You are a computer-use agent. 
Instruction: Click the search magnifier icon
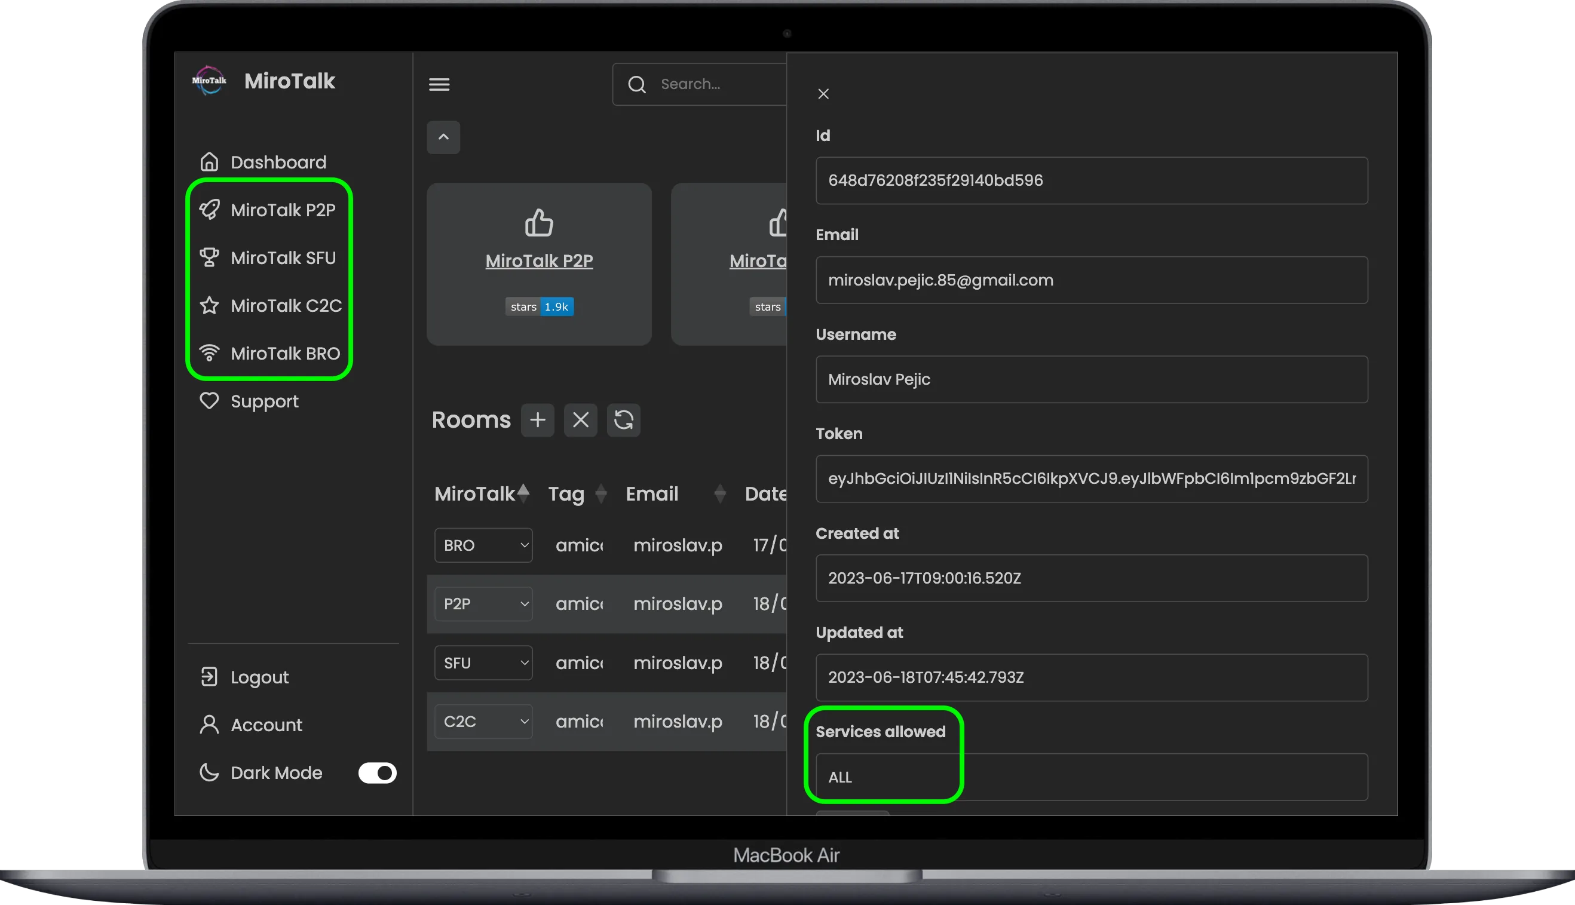(x=637, y=85)
